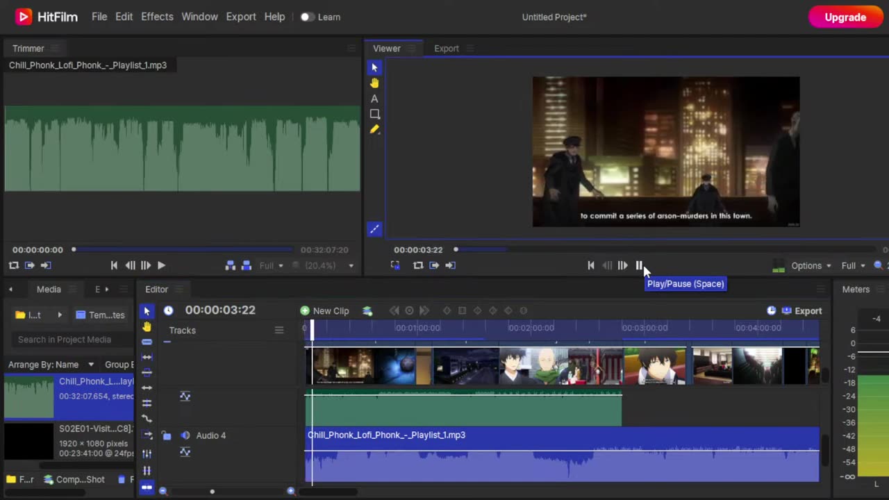Toggle the Learn switch
Screen dimensions: 889x500
tap(306, 17)
